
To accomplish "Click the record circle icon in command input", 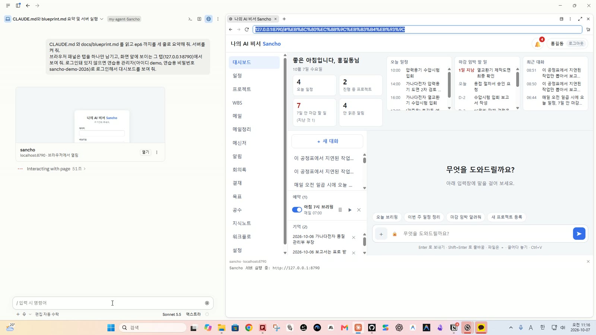I will tap(207, 303).
